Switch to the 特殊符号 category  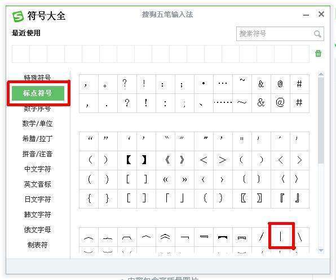coord(37,78)
